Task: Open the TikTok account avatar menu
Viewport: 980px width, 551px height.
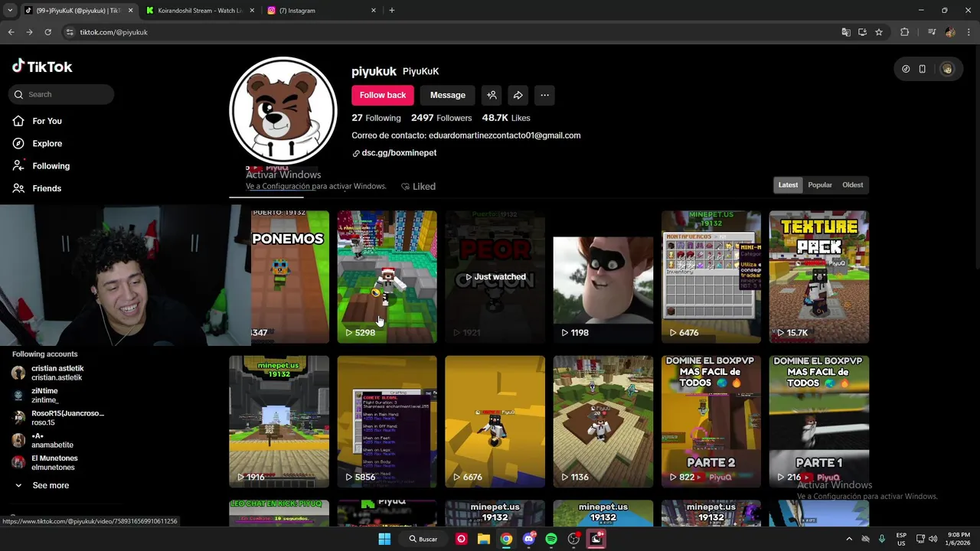Action: [x=947, y=69]
